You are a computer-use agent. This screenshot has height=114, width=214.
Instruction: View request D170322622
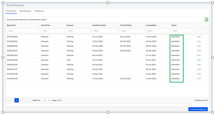tap(199, 37)
